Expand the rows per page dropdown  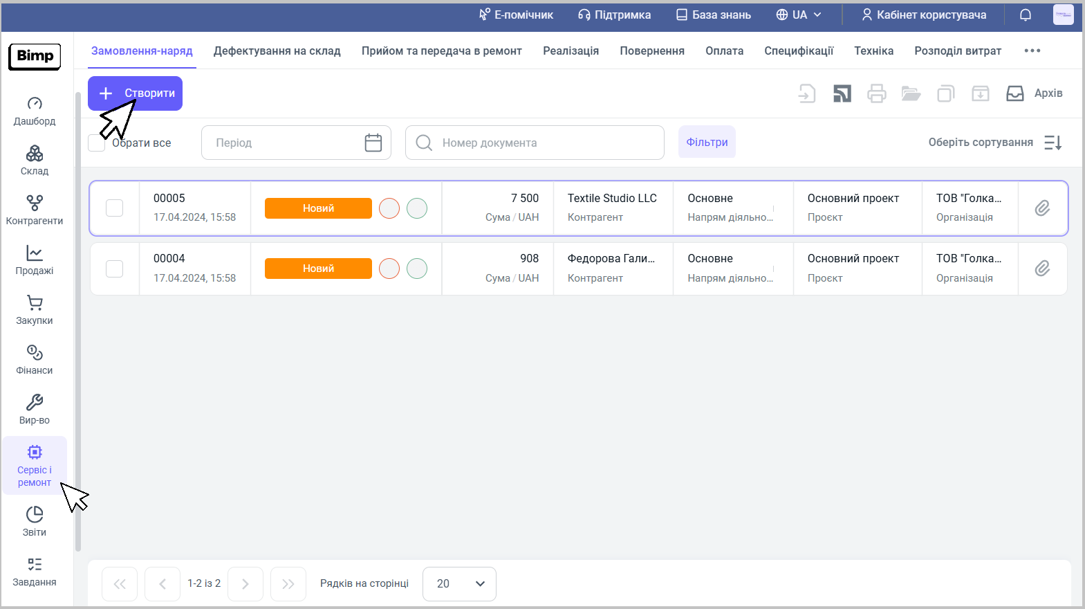tap(459, 583)
